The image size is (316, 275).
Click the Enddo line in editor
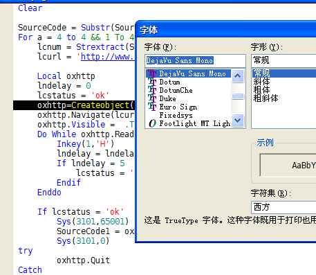[x=49, y=193]
